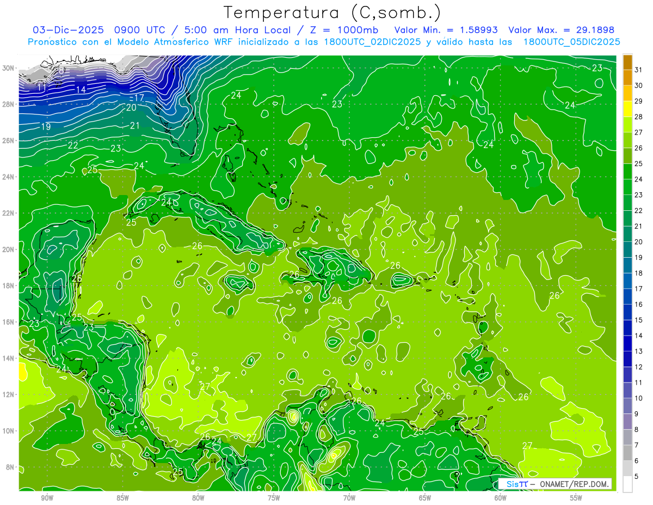Click the '70W' longitude axis label
This screenshot has width=653, height=505.
[x=349, y=498]
